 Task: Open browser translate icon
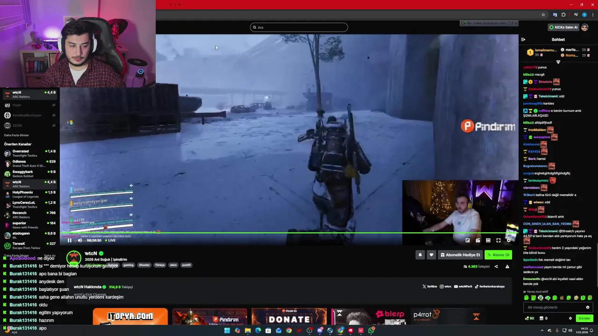tap(555, 15)
